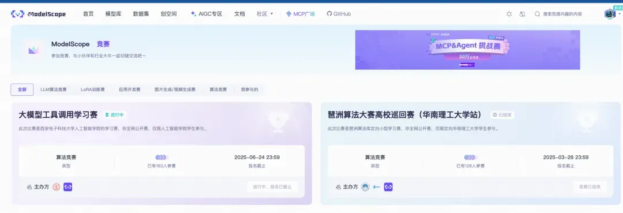Image resolution: width=623 pixels, height=213 pixels.
Task: Click the GitHub icon link
Action: coord(329,14)
